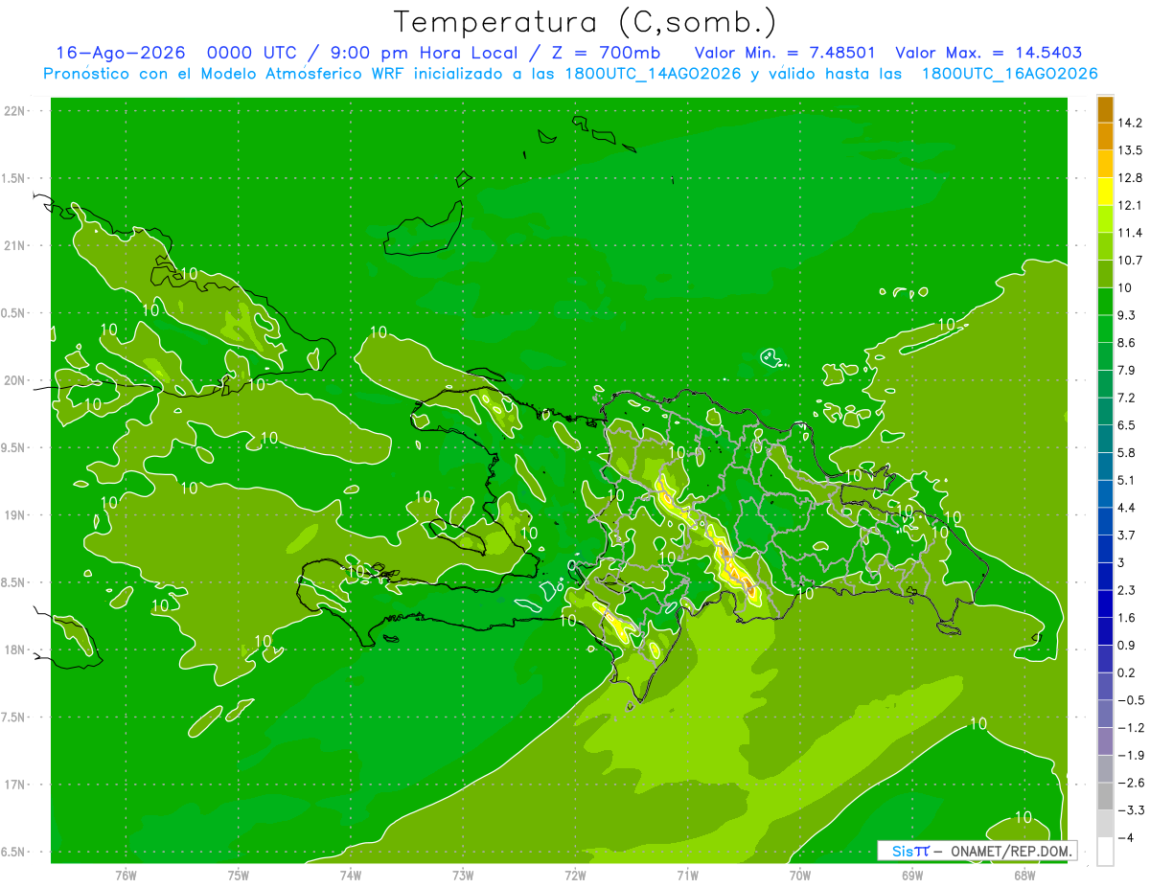Click the 'Valor Max. = 14.5403' value
Viewport: 1150px width, 888px height.
pos(989,53)
